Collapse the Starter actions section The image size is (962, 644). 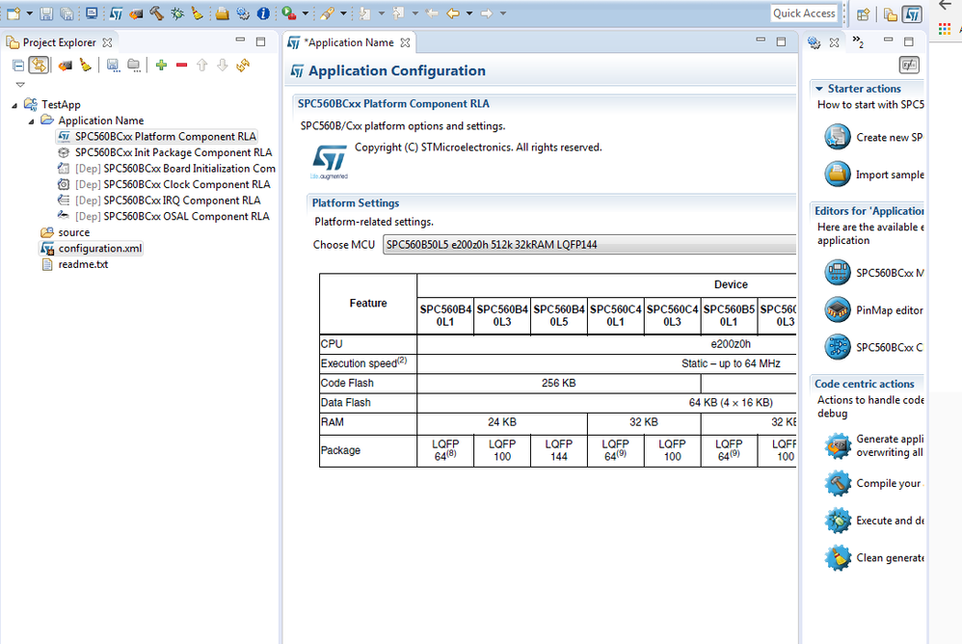coord(819,89)
